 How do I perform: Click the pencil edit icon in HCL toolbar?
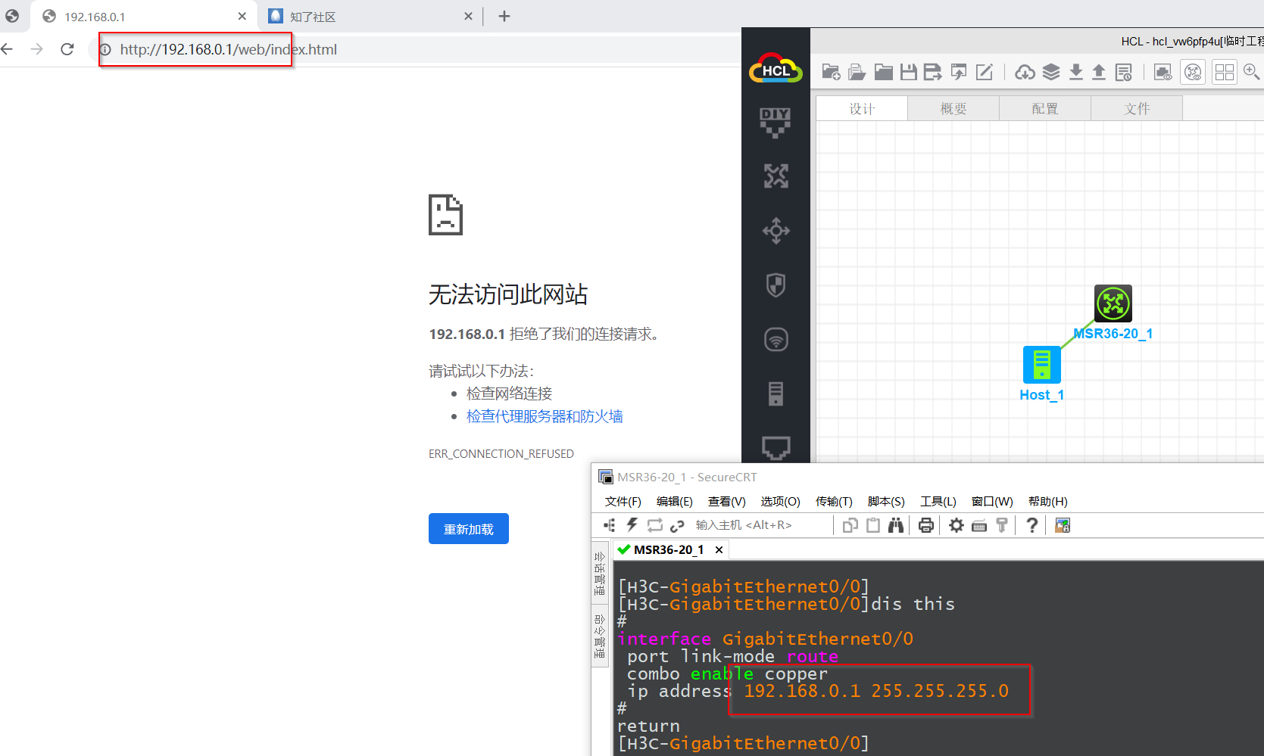[x=984, y=72]
